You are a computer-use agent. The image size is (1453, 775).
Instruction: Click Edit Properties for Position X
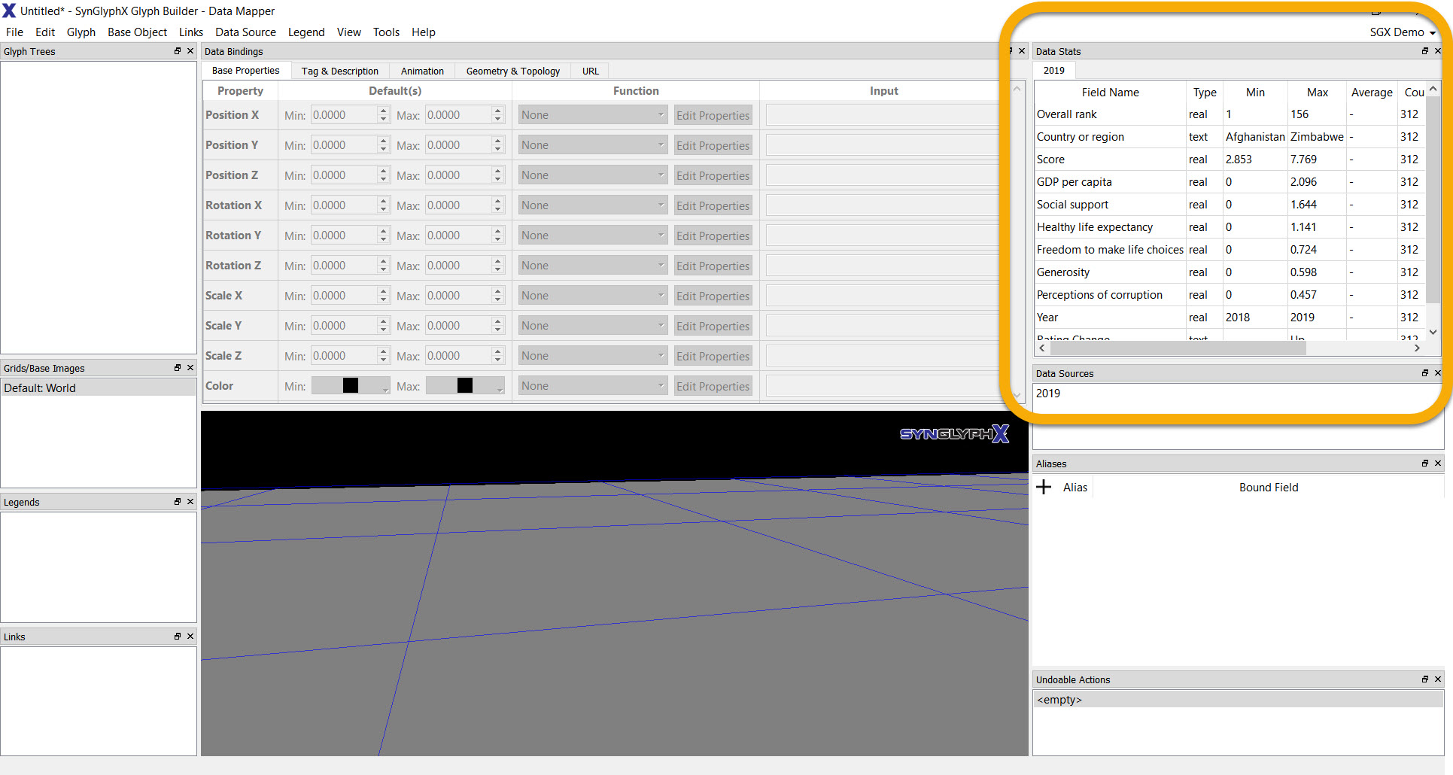click(x=713, y=115)
